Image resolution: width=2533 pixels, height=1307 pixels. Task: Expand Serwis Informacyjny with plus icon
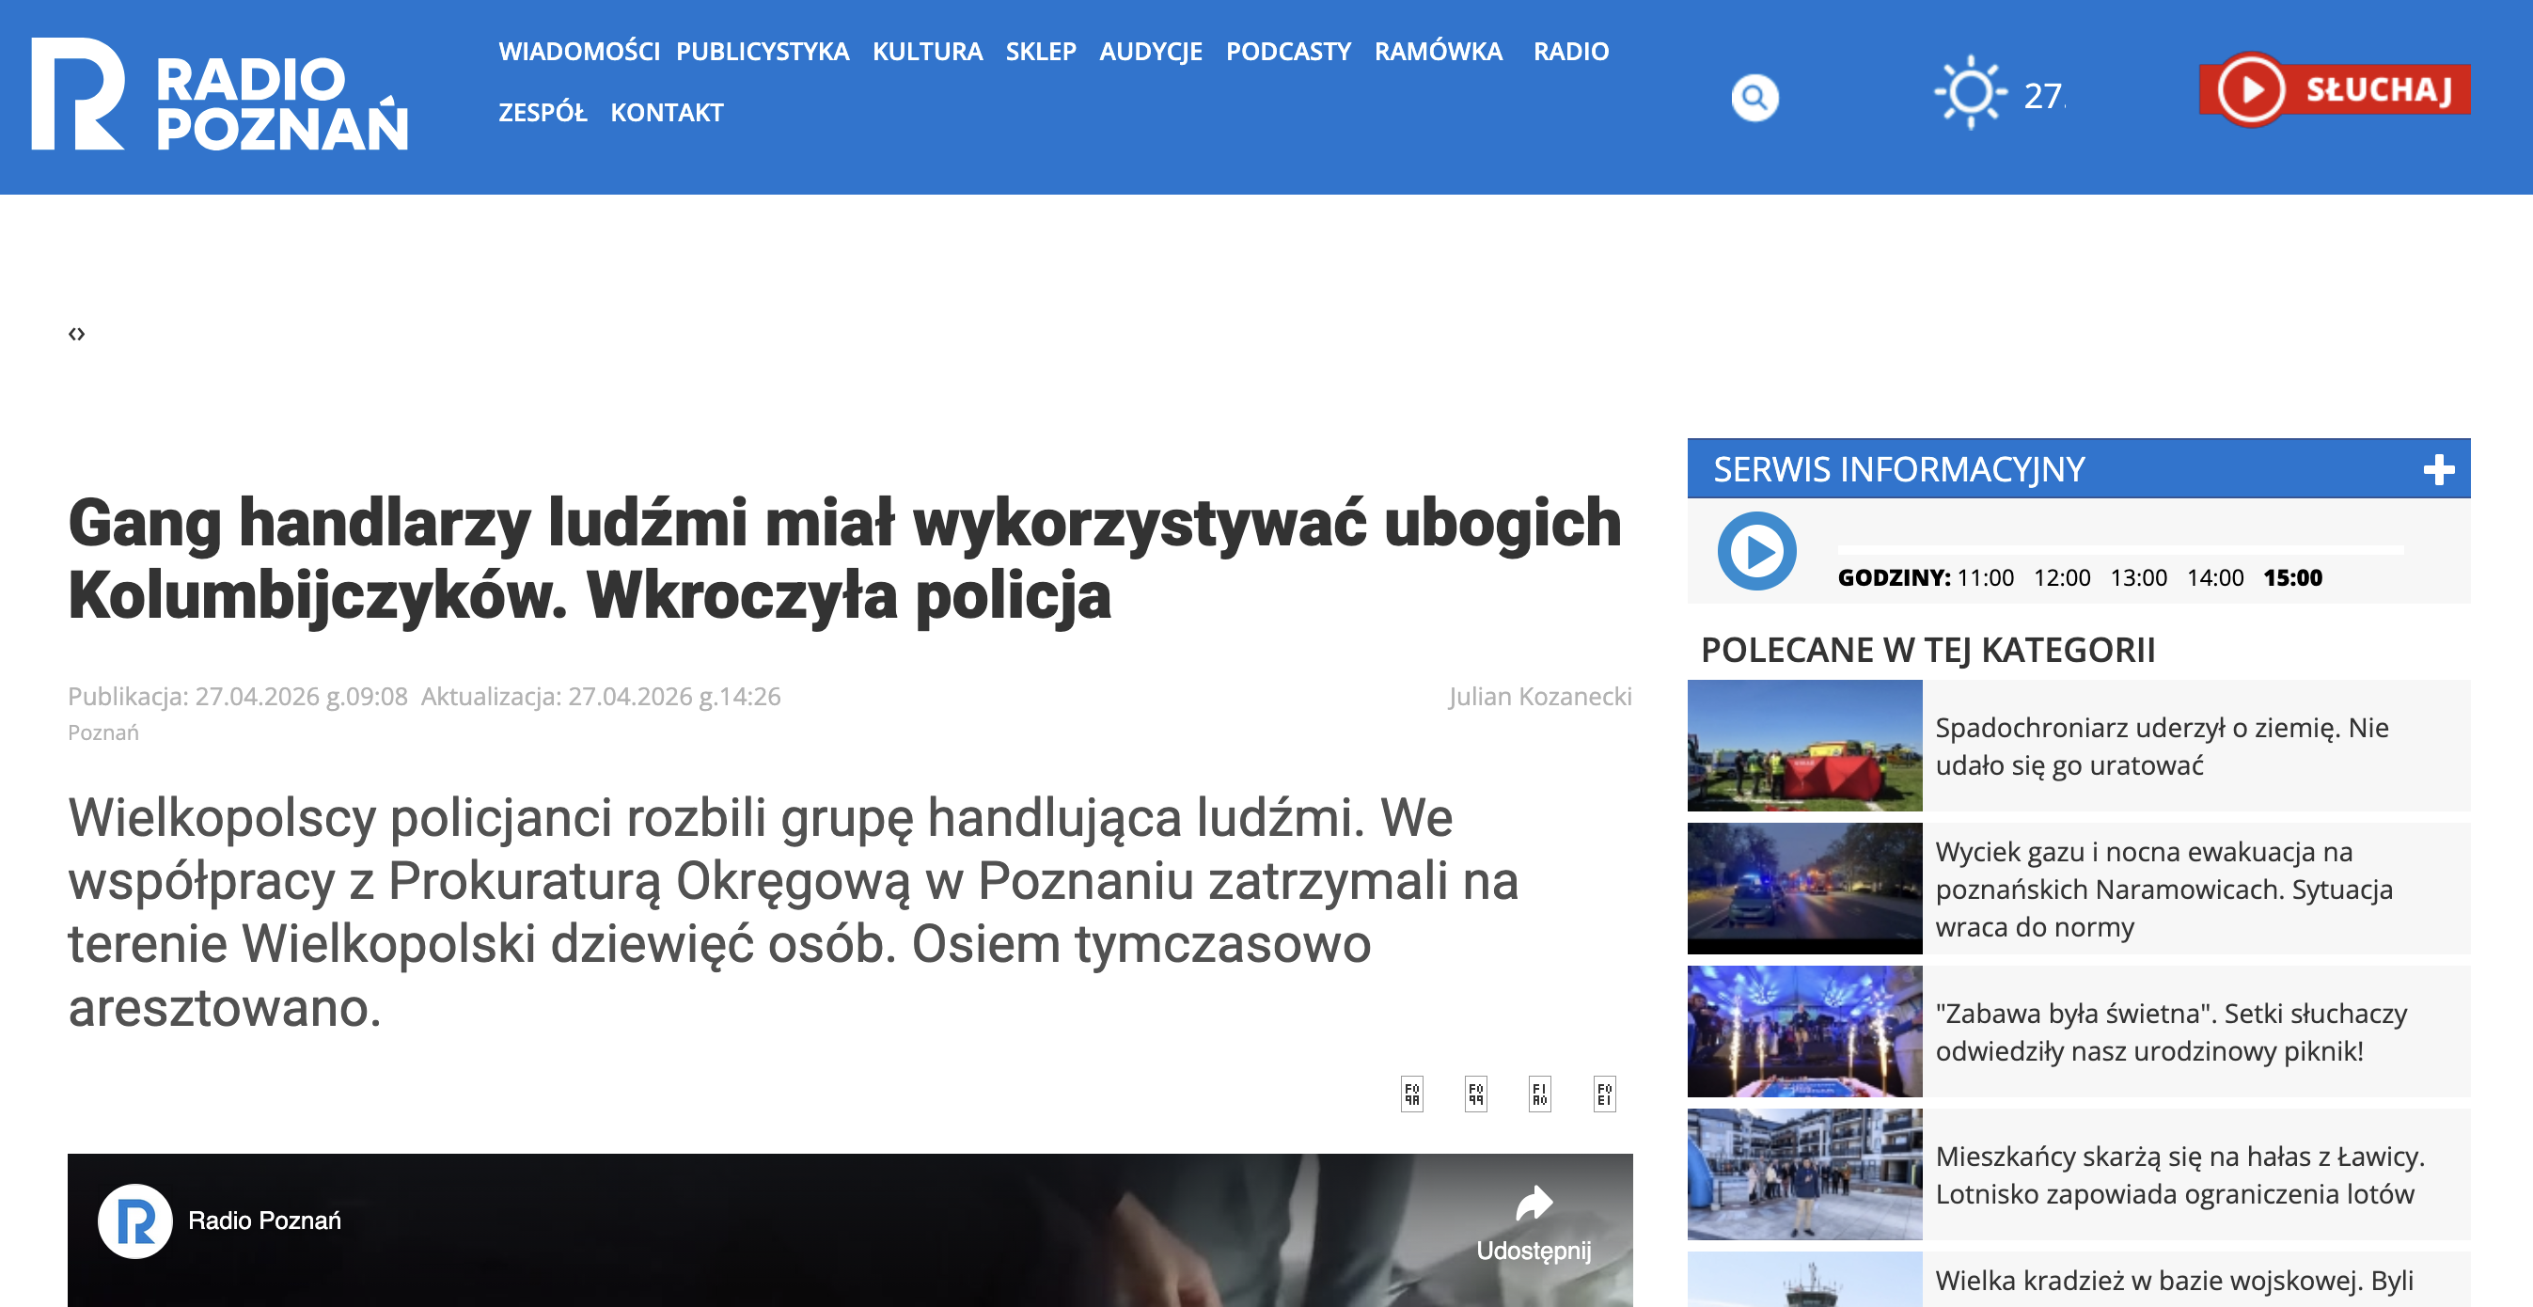tap(2438, 469)
